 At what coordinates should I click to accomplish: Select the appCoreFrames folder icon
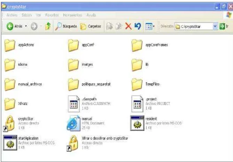tap(137, 45)
